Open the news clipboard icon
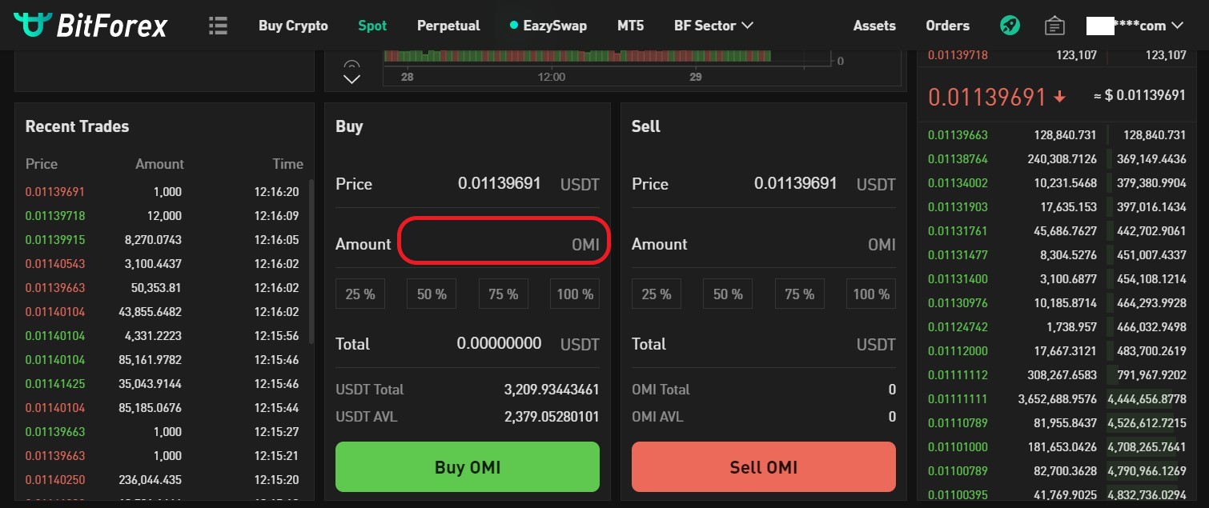This screenshot has width=1209, height=508. [x=1054, y=26]
